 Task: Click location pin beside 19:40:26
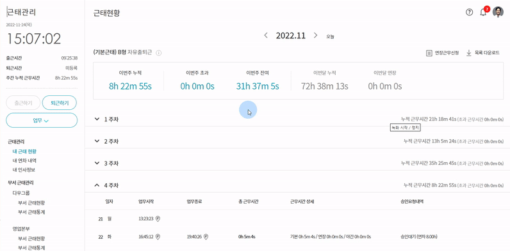pyautogui.click(x=206, y=237)
